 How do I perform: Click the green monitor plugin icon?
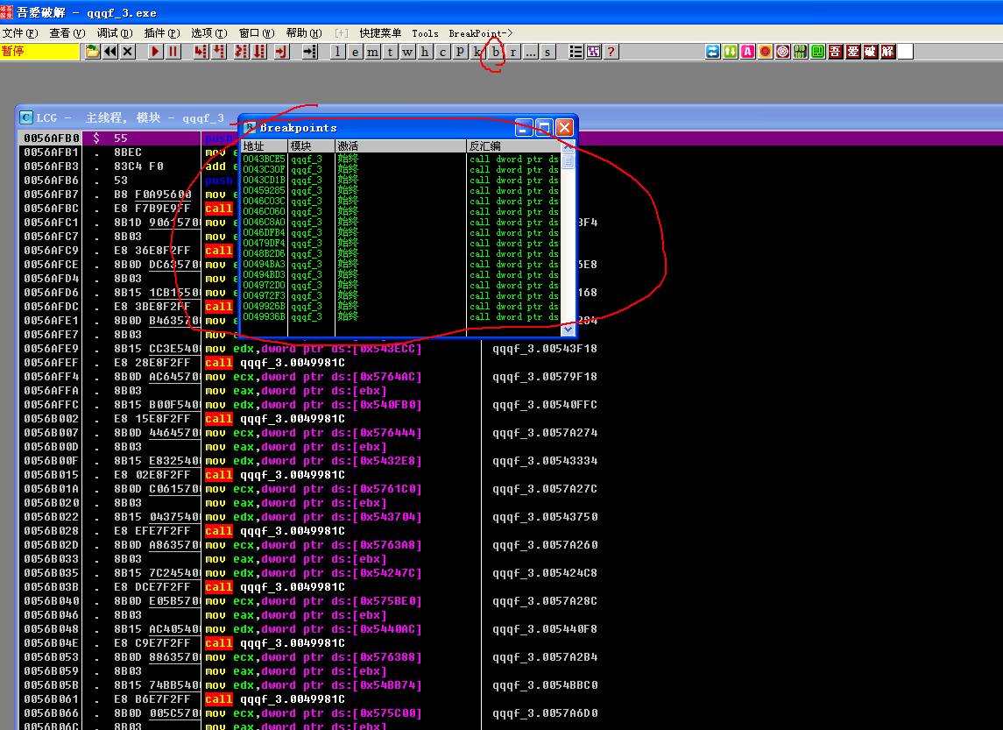point(817,52)
